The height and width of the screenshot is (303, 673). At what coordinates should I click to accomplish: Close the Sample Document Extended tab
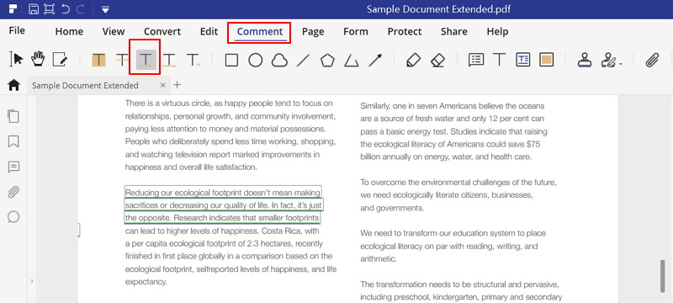coord(162,85)
